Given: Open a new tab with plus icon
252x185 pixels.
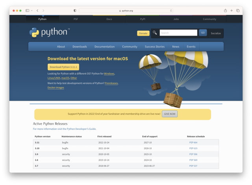Looking at the screenshot, I should click(232, 11).
